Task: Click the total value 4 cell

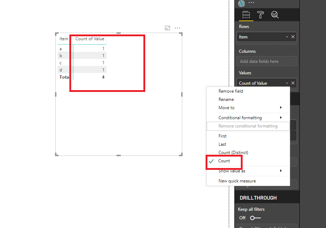Action: [x=103, y=77]
